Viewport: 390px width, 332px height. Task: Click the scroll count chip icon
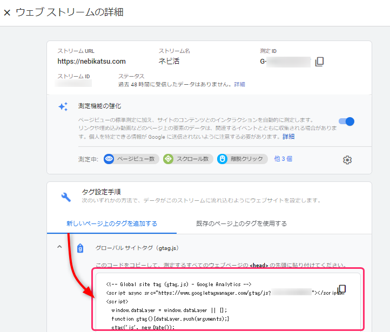[169, 159]
